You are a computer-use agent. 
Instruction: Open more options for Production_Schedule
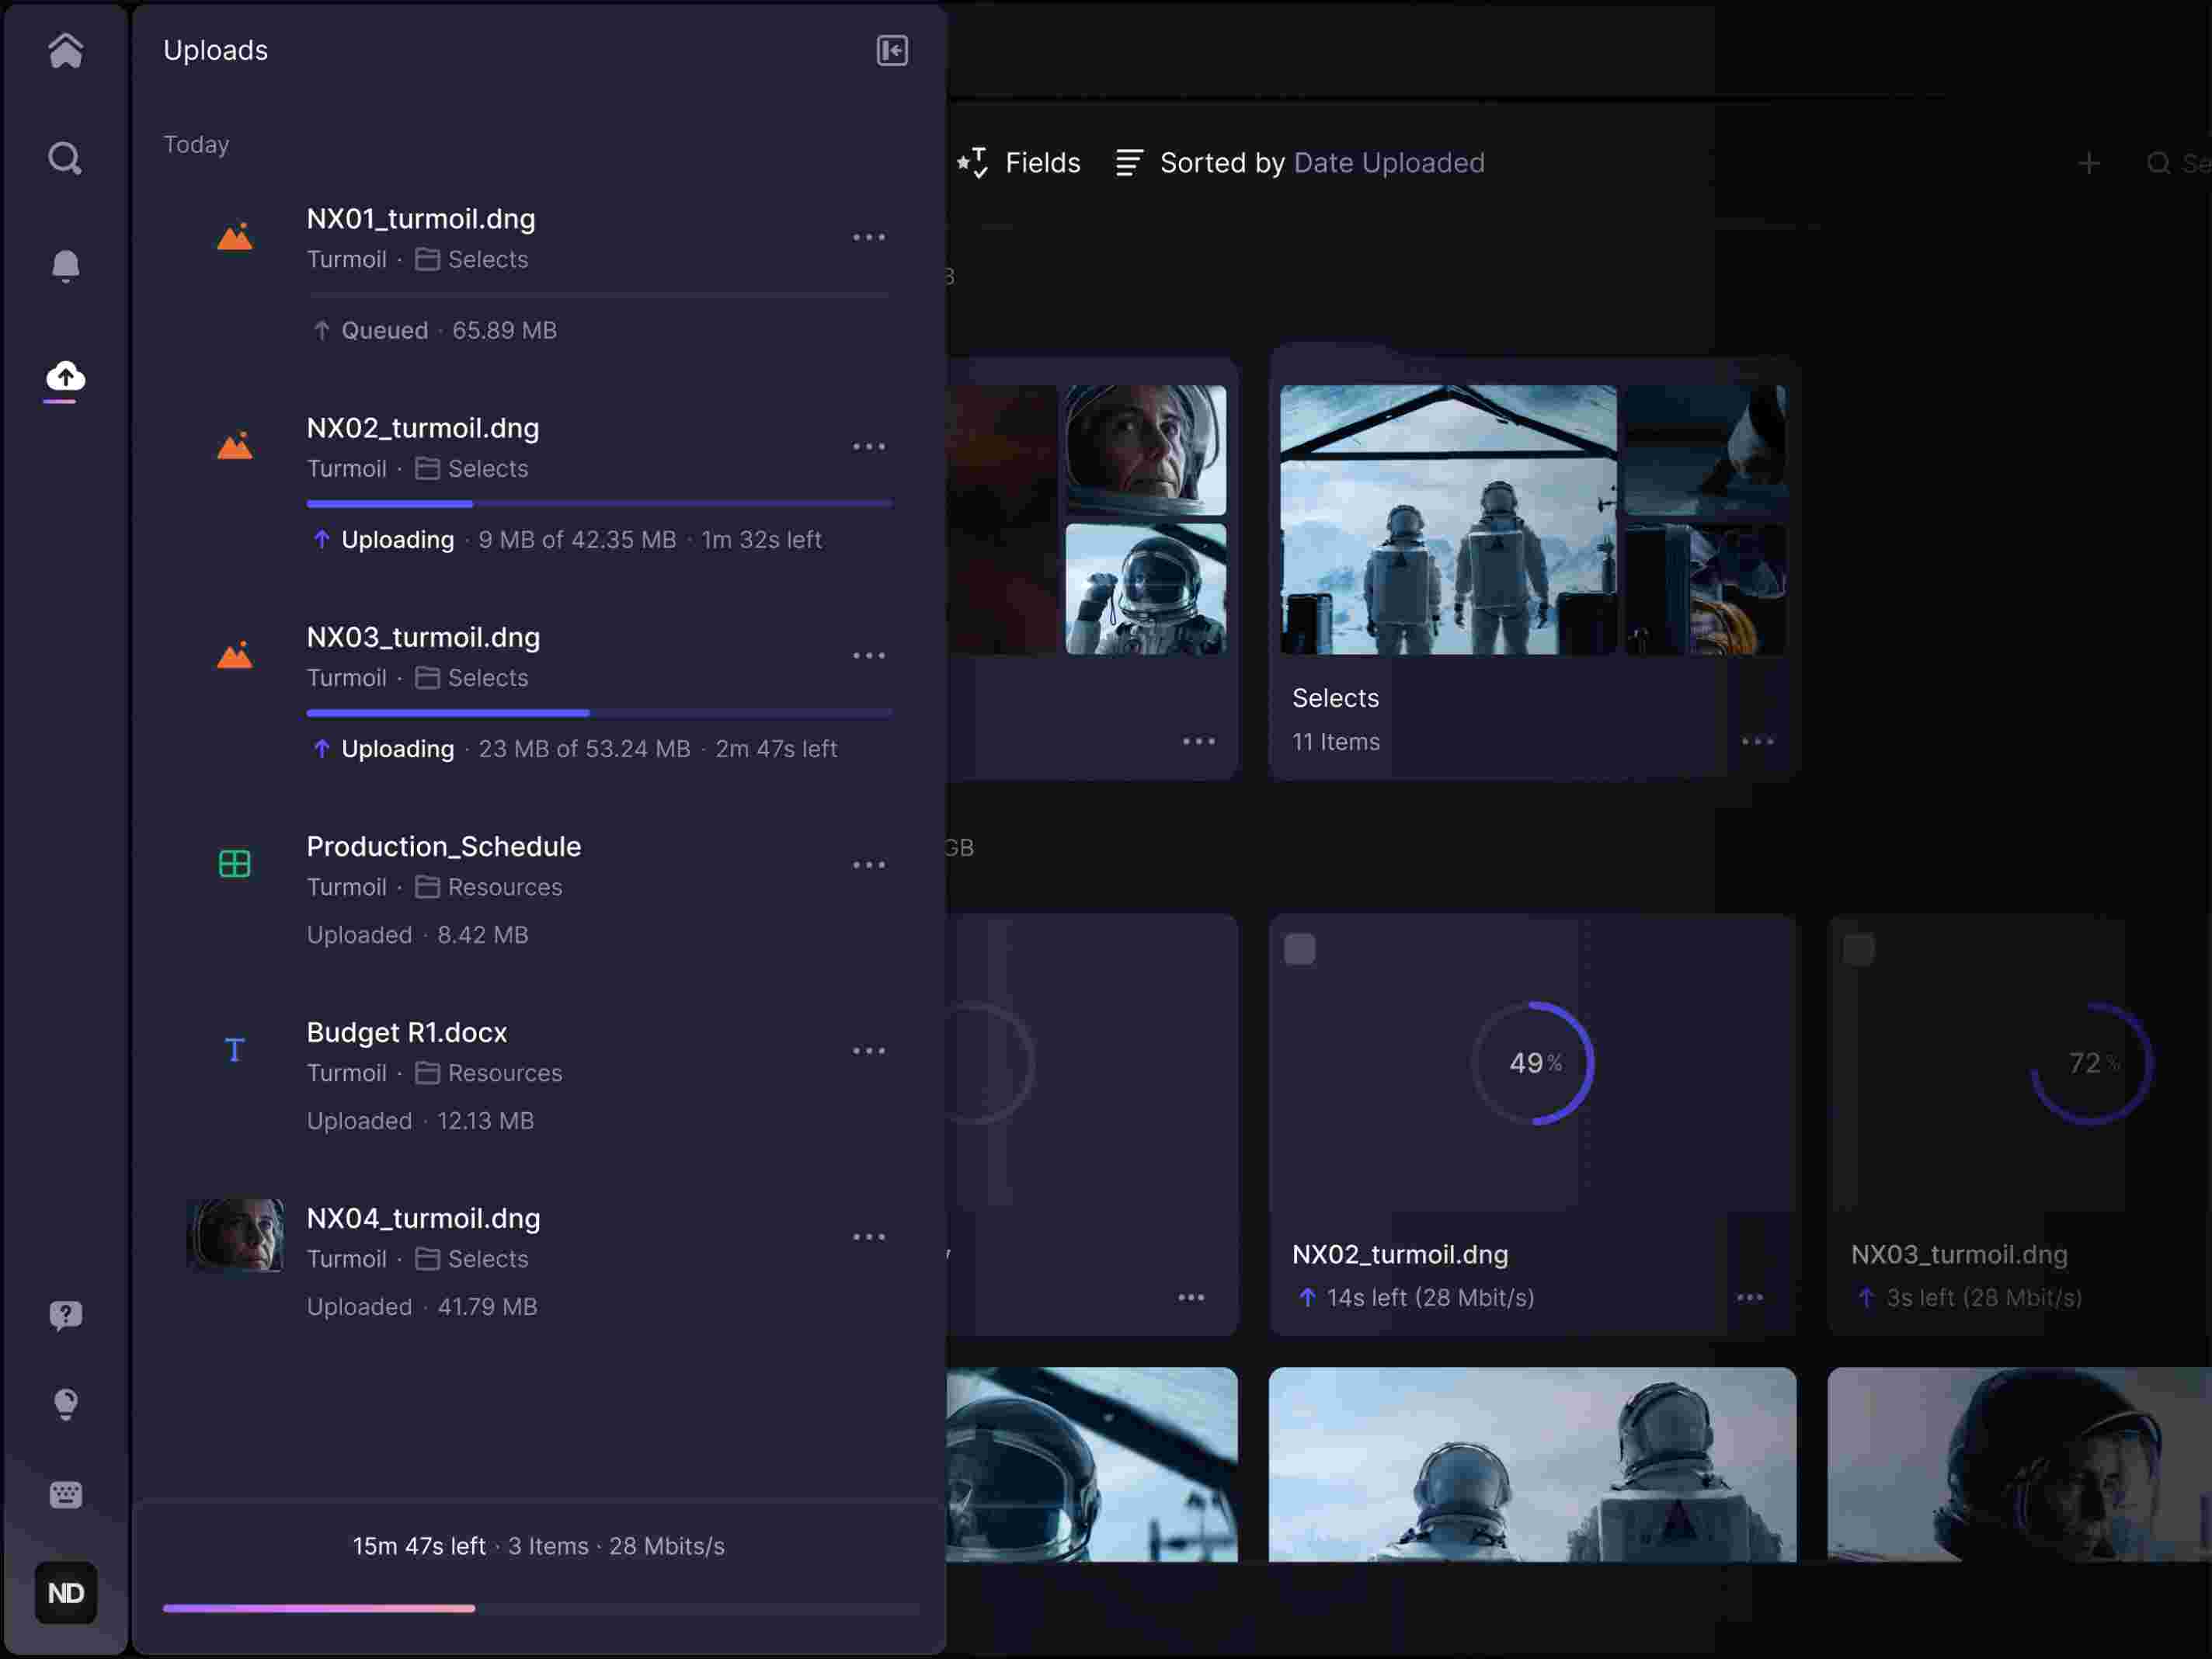(x=868, y=864)
